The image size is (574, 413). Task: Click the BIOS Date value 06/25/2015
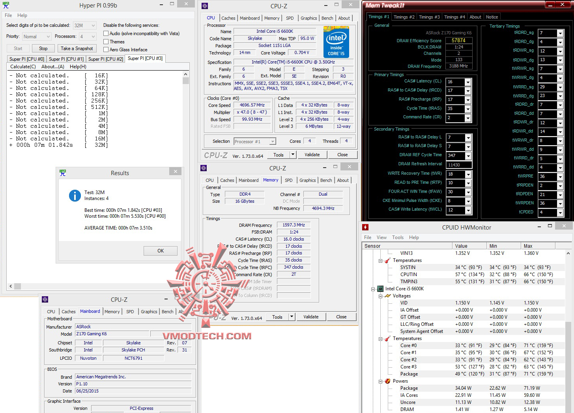point(133,391)
